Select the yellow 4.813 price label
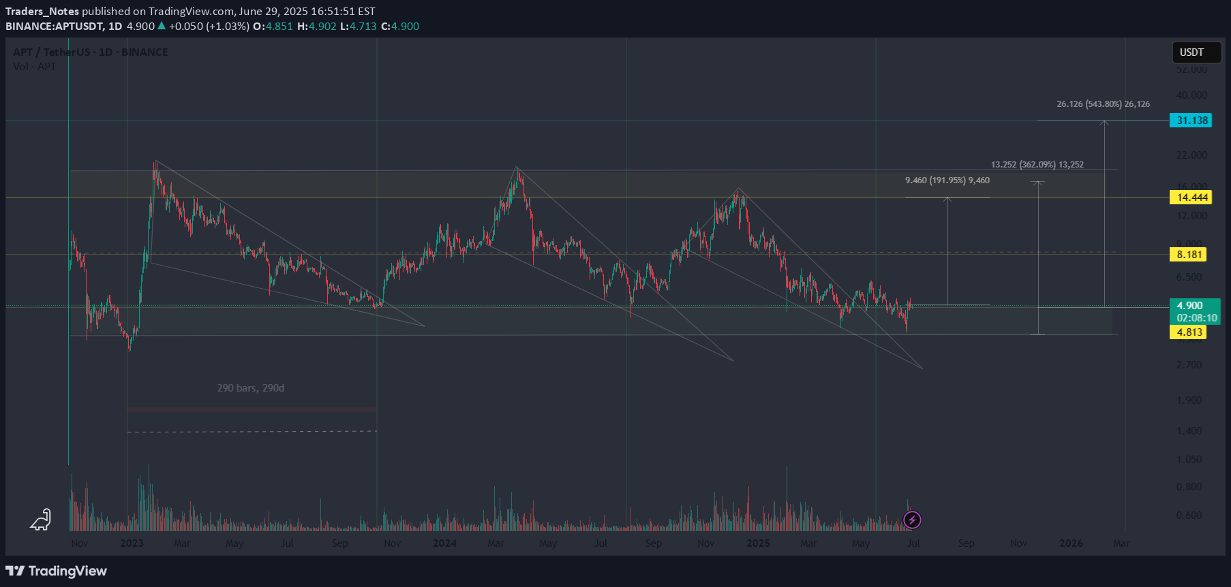 point(1188,332)
